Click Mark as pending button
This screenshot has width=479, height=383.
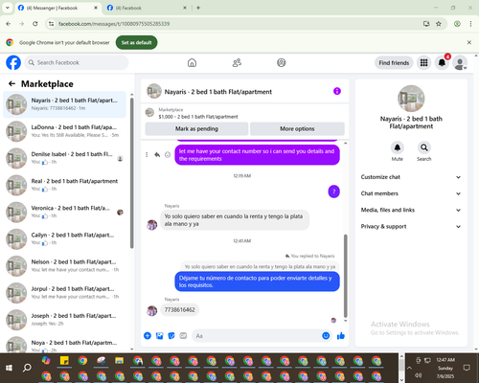[x=196, y=128]
